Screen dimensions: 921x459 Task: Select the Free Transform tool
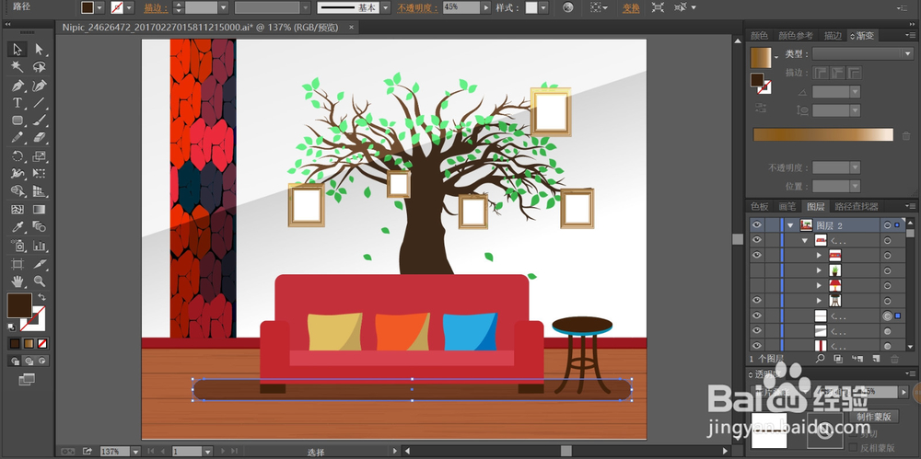[40, 174]
